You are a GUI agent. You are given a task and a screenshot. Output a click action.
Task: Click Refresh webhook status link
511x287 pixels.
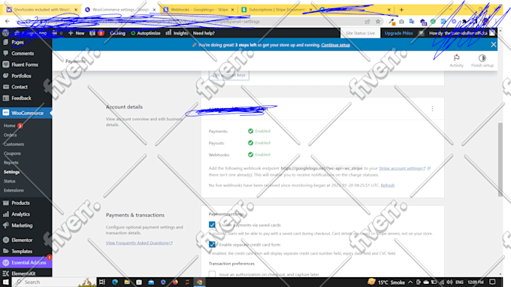click(x=388, y=186)
